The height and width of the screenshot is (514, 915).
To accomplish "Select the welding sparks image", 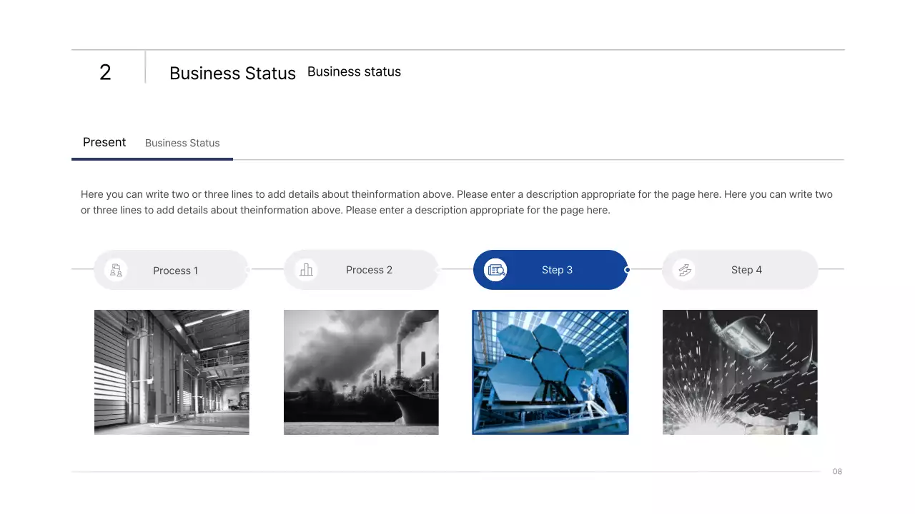I will (740, 372).
